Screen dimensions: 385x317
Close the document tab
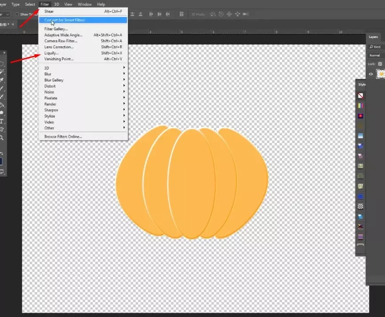pyautogui.click(x=13, y=24)
